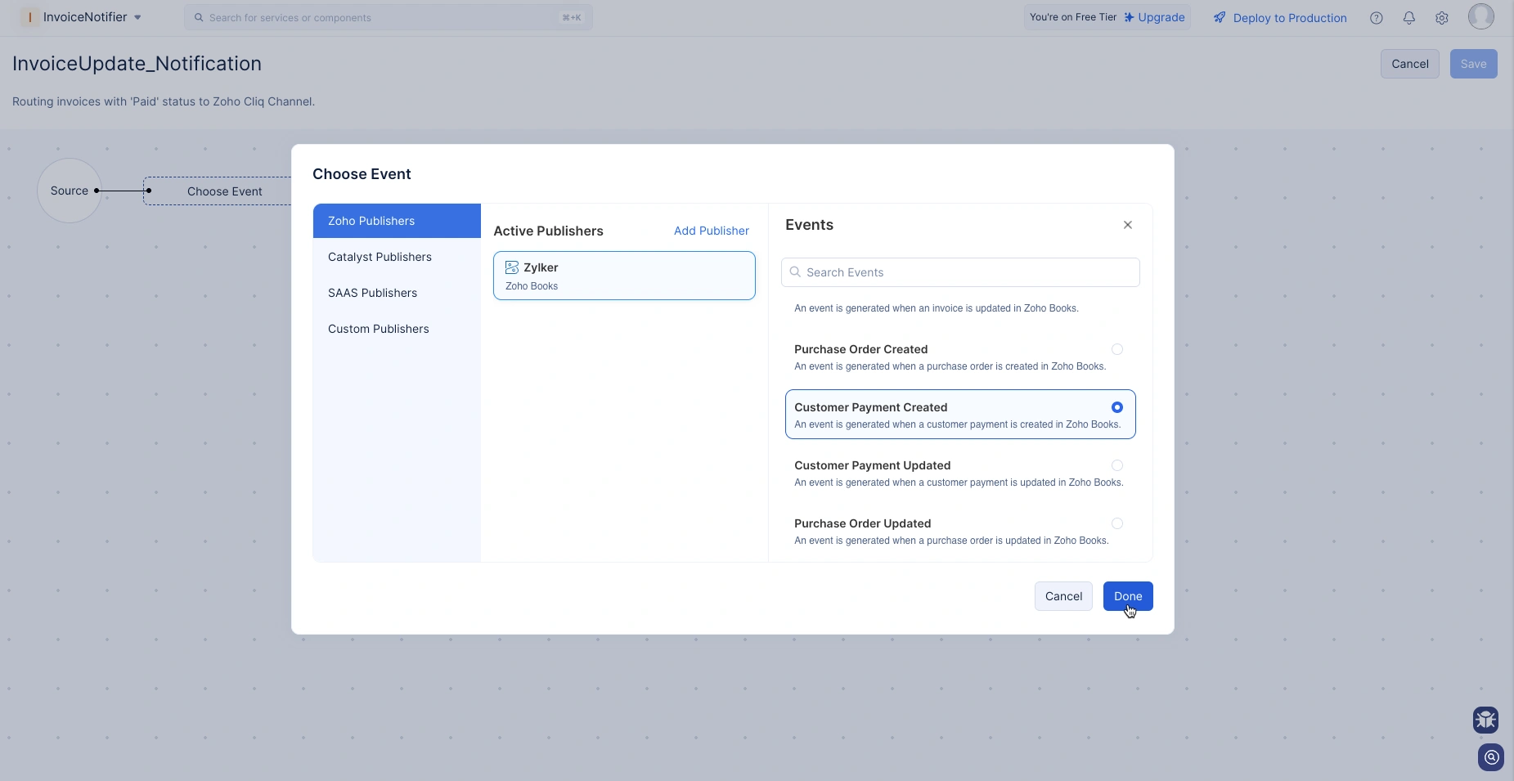Image resolution: width=1514 pixels, height=781 pixels.
Task: Click the Zoho Books icon on Zylker card
Action: click(512, 267)
